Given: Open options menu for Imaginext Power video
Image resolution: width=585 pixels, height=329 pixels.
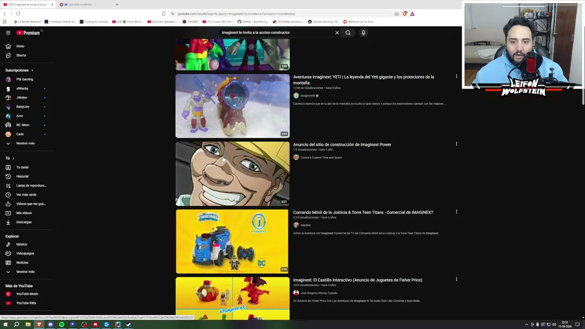Looking at the screenshot, I should coord(456,144).
